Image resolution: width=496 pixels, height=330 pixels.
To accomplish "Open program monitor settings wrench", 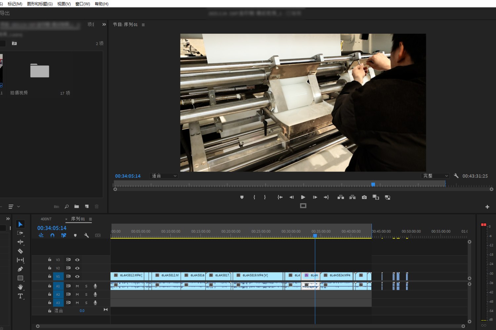I will [456, 176].
